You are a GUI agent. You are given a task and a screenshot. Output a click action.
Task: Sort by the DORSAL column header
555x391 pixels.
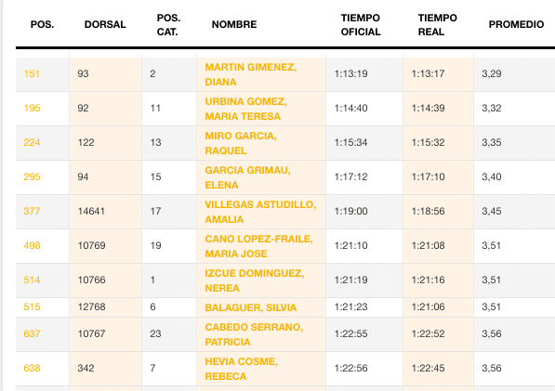(105, 24)
